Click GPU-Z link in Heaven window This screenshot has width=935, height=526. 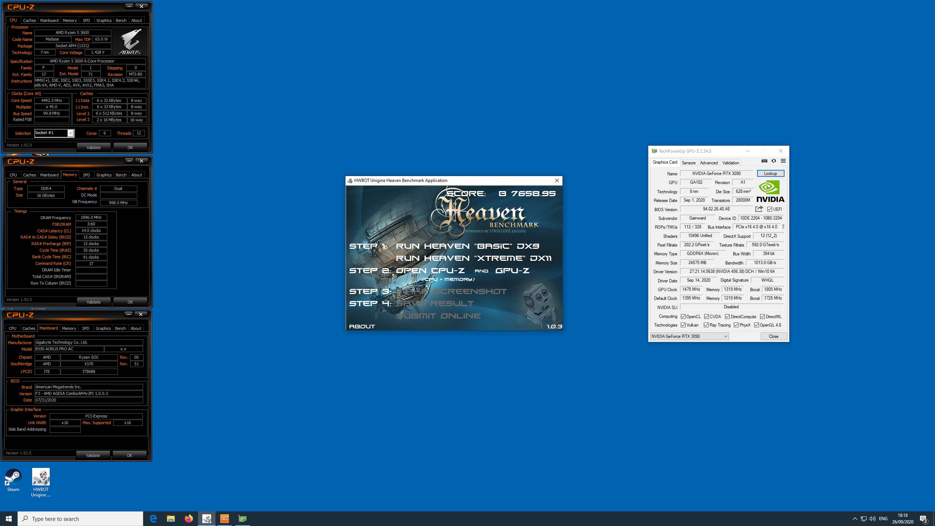512,271
